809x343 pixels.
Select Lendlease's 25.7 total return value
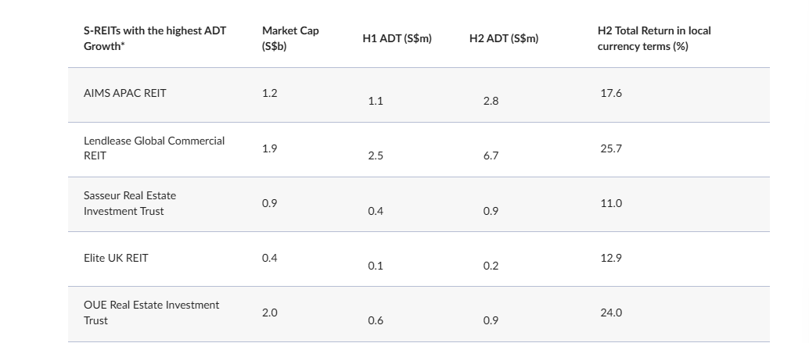[x=611, y=148]
